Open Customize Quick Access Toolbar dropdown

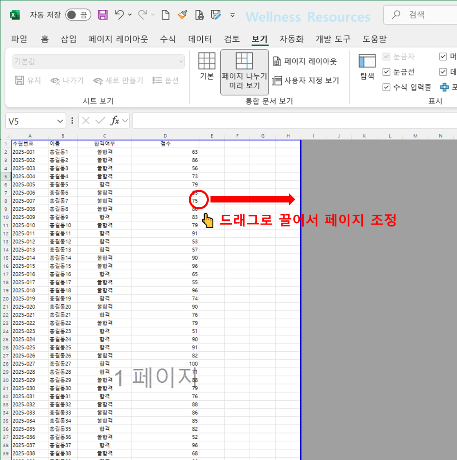click(233, 15)
